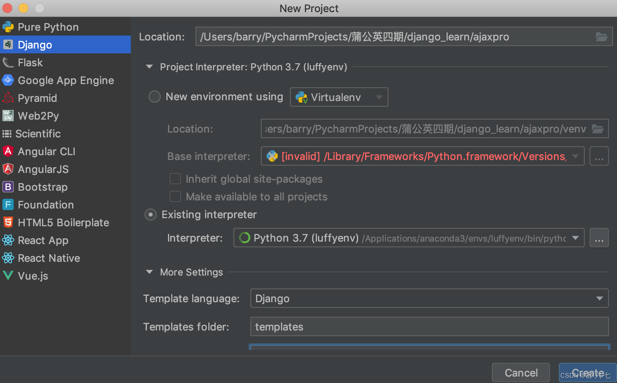The height and width of the screenshot is (383, 617).
Task: Click the Flask horn icon
Action: pos(8,63)
